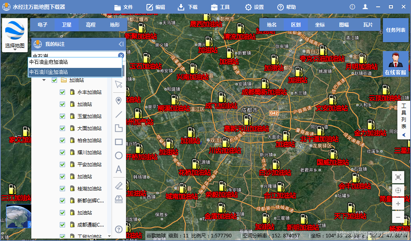Select the 图幅 tab
411x241 pixels.
pos(344,25)
